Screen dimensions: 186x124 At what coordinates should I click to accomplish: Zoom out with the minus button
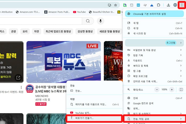[157, 89]
